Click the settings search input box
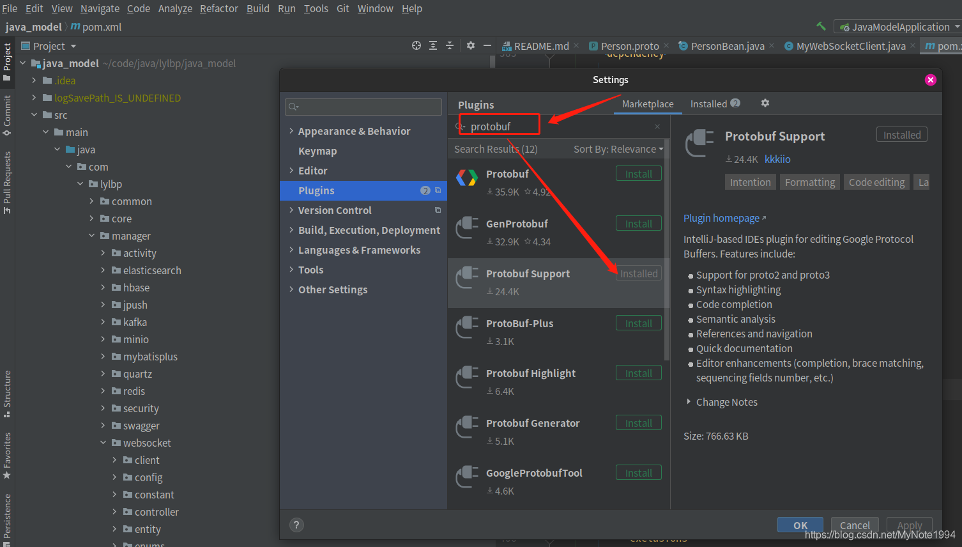 pos(363,107)
